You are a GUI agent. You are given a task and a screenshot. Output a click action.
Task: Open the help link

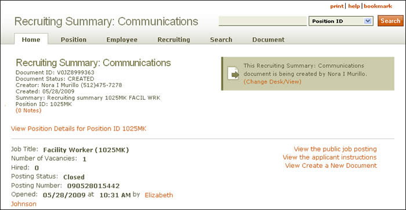point(354,6)
